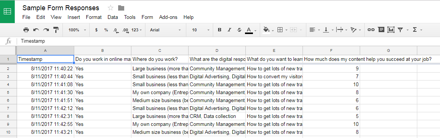Format as percent

click(x=106, y=30)
